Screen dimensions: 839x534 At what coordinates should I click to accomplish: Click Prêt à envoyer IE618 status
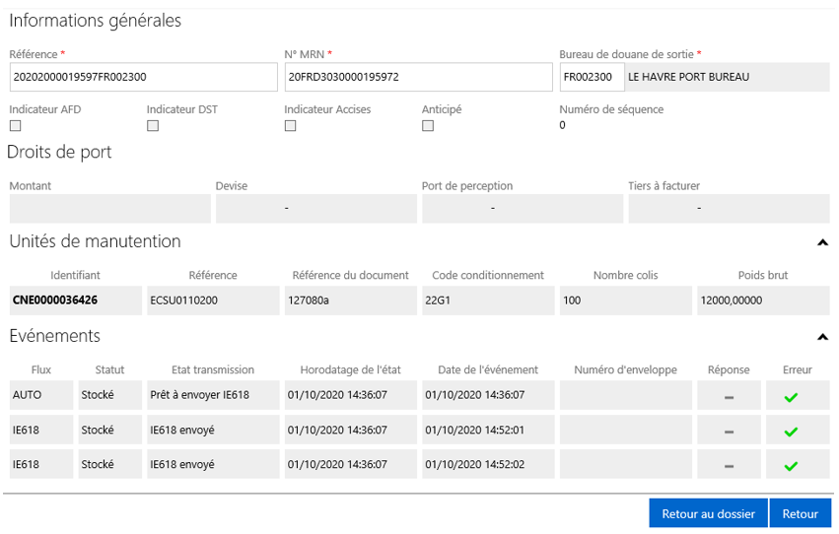click(x=199, y=395)
